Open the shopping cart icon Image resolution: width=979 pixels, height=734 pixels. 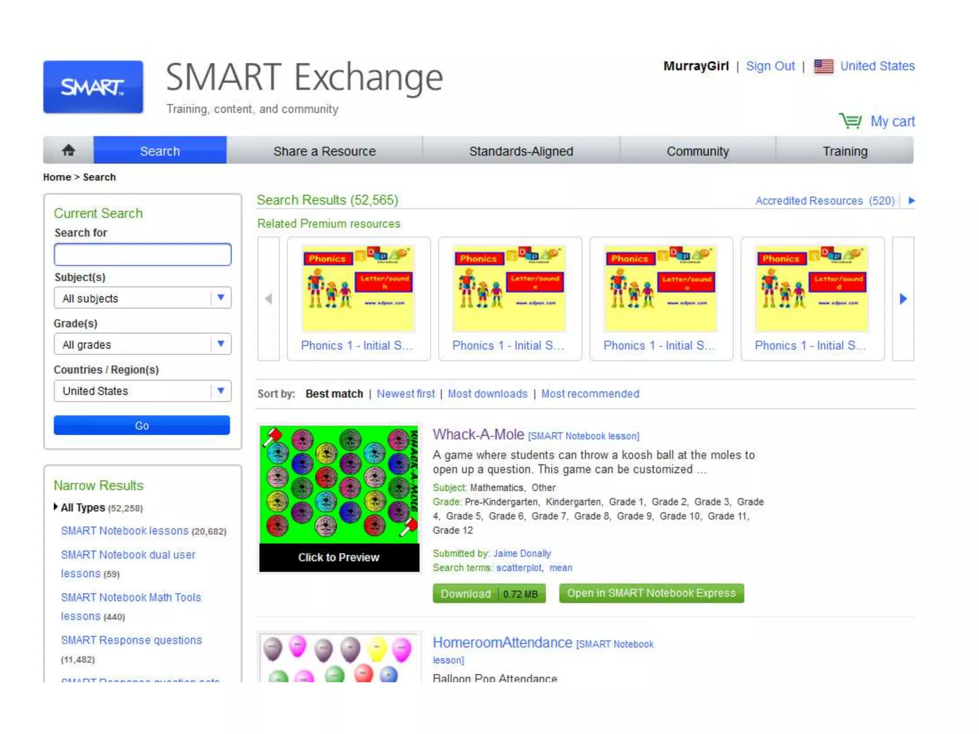850,121
